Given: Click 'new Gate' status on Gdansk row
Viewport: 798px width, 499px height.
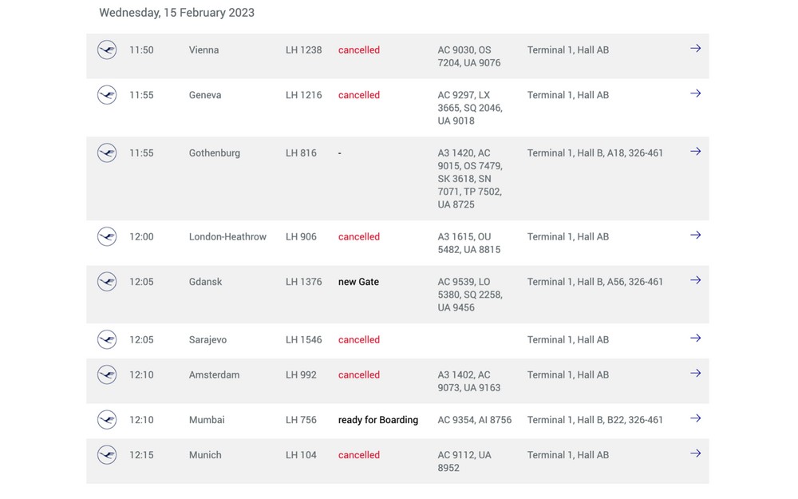Looking at the screenshot, I should point(358,282).
